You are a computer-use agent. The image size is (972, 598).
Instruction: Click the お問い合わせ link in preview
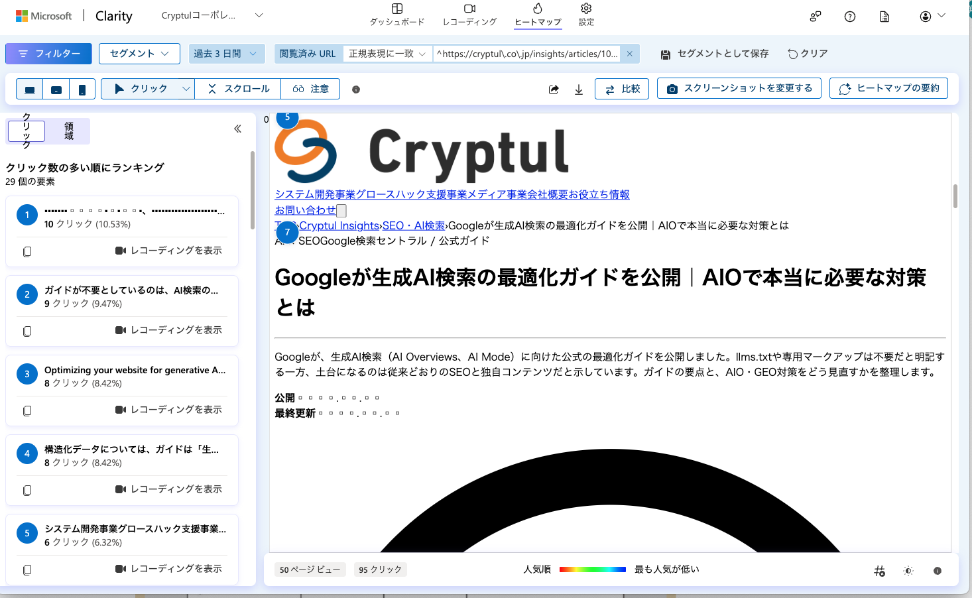coord(306,210)
